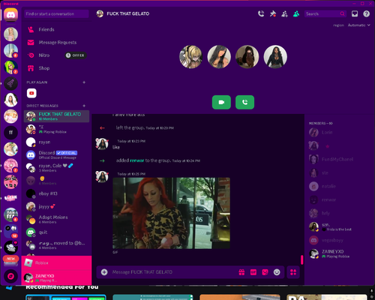Screen dimensions: 375x300
Task: Start a voice call from header
Action: tap(261, 13)
